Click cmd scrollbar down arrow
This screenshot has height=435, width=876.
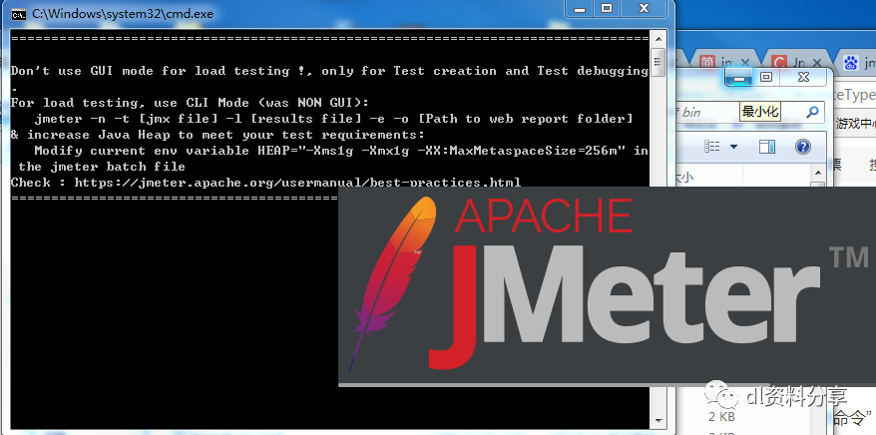tap(658, 420)
